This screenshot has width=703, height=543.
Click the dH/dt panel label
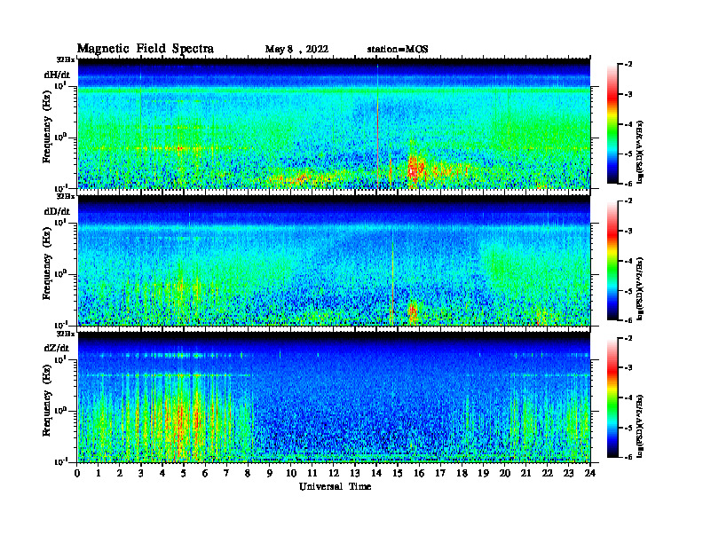(57, 75)
